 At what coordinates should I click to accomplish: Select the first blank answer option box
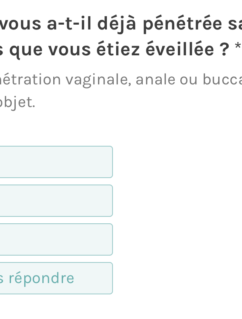(x=56, y=162)
